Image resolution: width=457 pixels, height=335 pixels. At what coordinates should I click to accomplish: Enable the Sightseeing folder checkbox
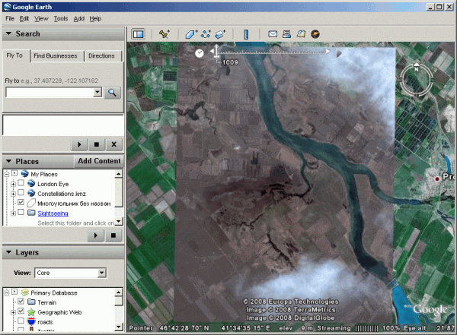click(x=21, y=212)
